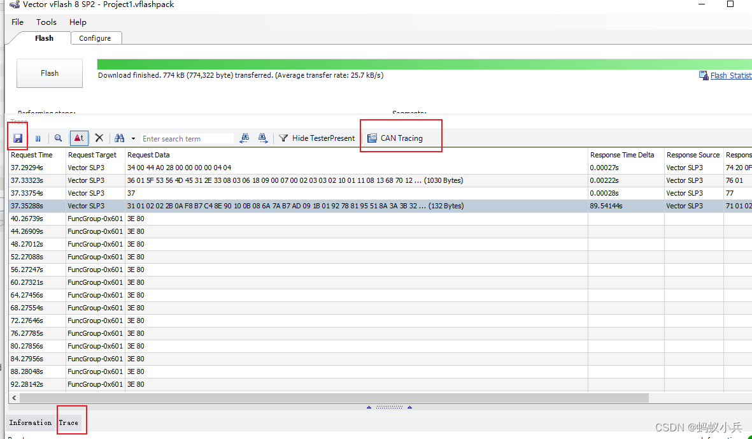Select the row with time 37.33323s
752x439 pixels.
point(380,180)
